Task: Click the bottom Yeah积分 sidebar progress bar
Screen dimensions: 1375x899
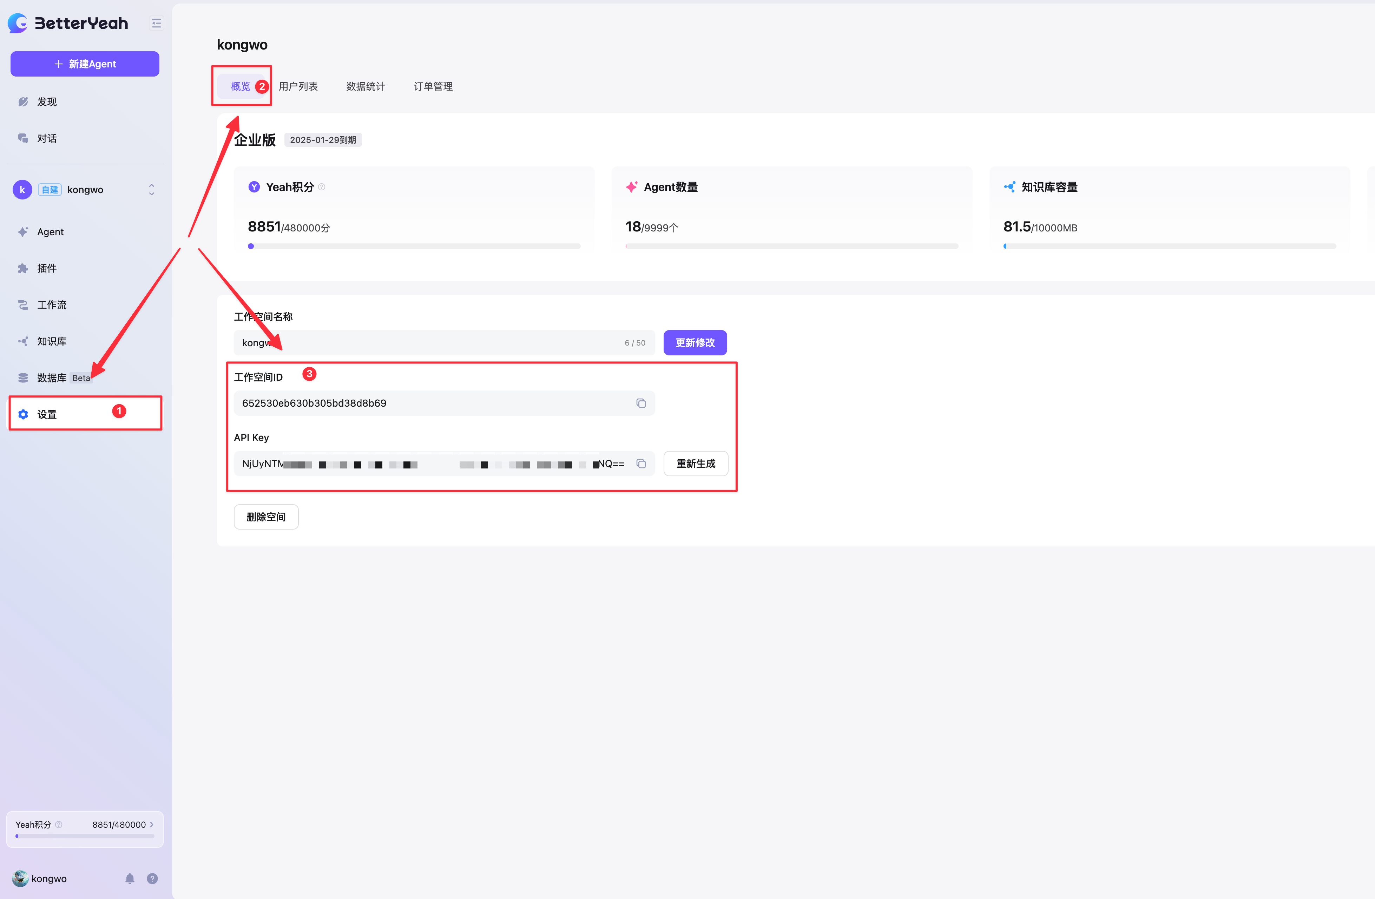Action: [85, 835]
